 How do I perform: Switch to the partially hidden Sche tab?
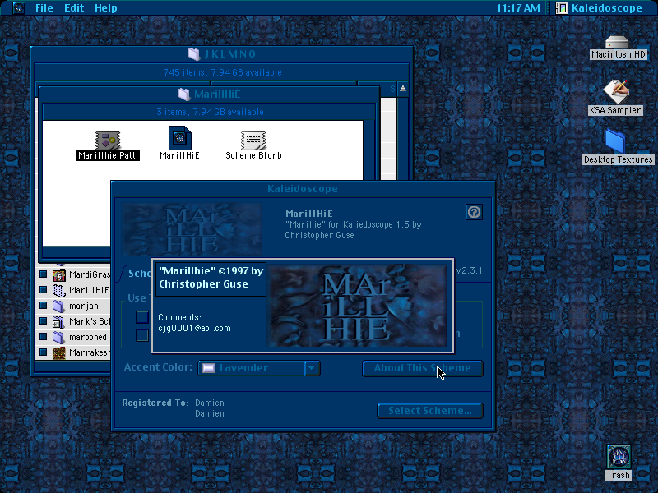pyautogui.click(x=136, y=274)
